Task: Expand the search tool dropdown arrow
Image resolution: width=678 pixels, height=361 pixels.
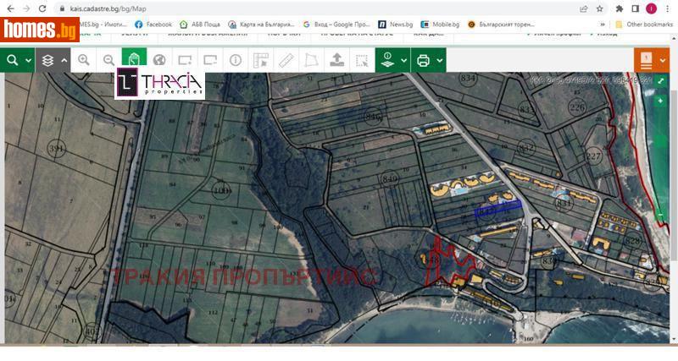Action: 29,60
